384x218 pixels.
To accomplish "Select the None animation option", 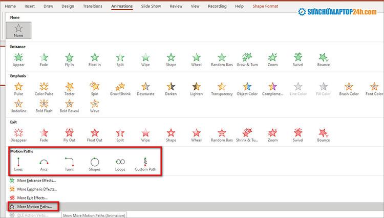I will (18, 30).
